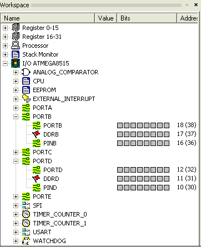
Task: Toggle the leftmost bit of PINB
Action: (x=120, y=143)
